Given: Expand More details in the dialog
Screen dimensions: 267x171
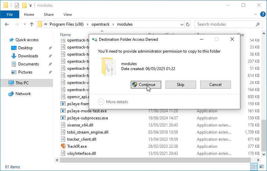Looking at the screenshot, I should [x=113, y=102].
